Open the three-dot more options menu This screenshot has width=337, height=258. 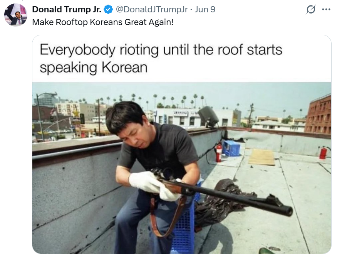point(326,10)
